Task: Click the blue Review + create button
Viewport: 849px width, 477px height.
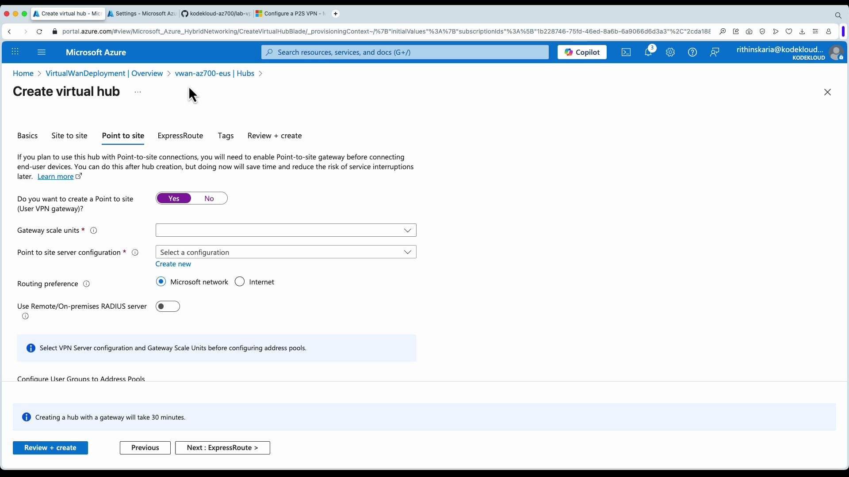Action: coord(50,448)
